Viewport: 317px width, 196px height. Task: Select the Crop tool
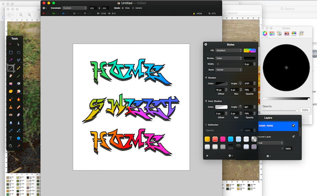11,68
